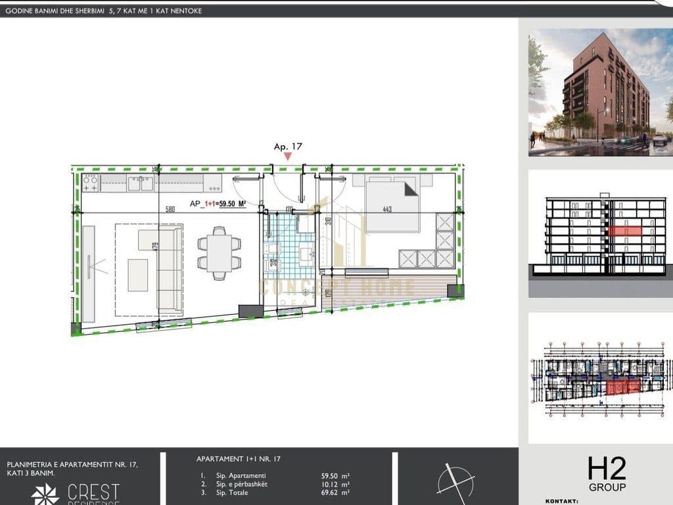The image size is (673, 505).
Task: Select the double bed in the bedroom
Action: [x=392, y=205]
